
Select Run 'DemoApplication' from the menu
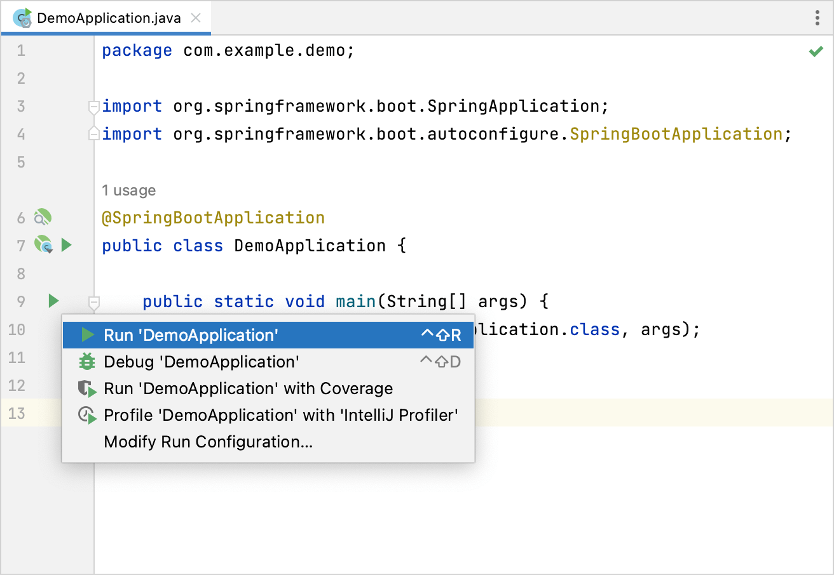coord(191,334)
